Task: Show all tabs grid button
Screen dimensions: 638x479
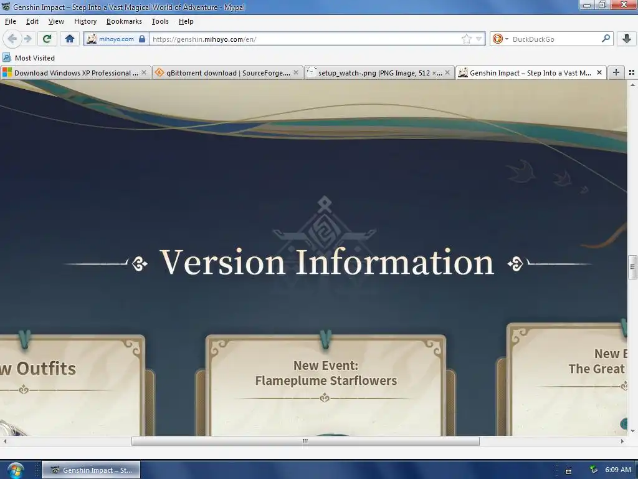Action: click(632, 72)
